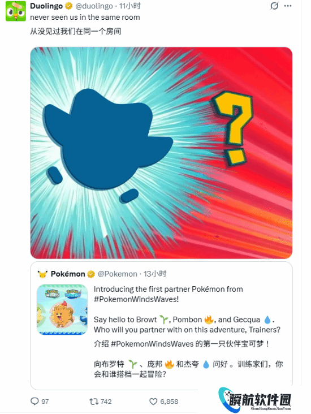Open the Duolingo profile avatar
Image resolution: width=311 pixels, height=414 pixels.
pyautogui.click(x=16, y=11)
